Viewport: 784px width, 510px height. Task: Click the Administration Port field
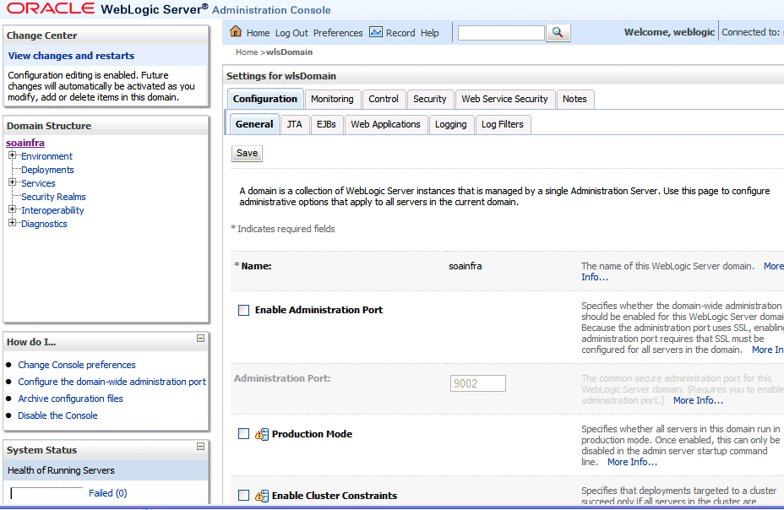tap(478, 383)
